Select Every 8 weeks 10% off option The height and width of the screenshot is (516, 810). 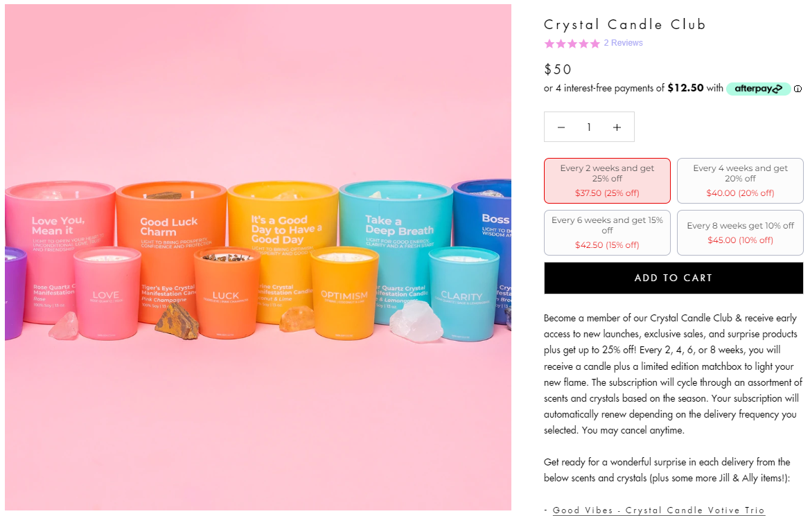tap(740, 233)
